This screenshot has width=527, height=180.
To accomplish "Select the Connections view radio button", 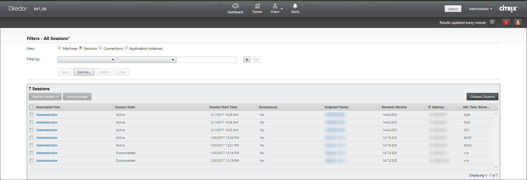I will click(100, 48).
